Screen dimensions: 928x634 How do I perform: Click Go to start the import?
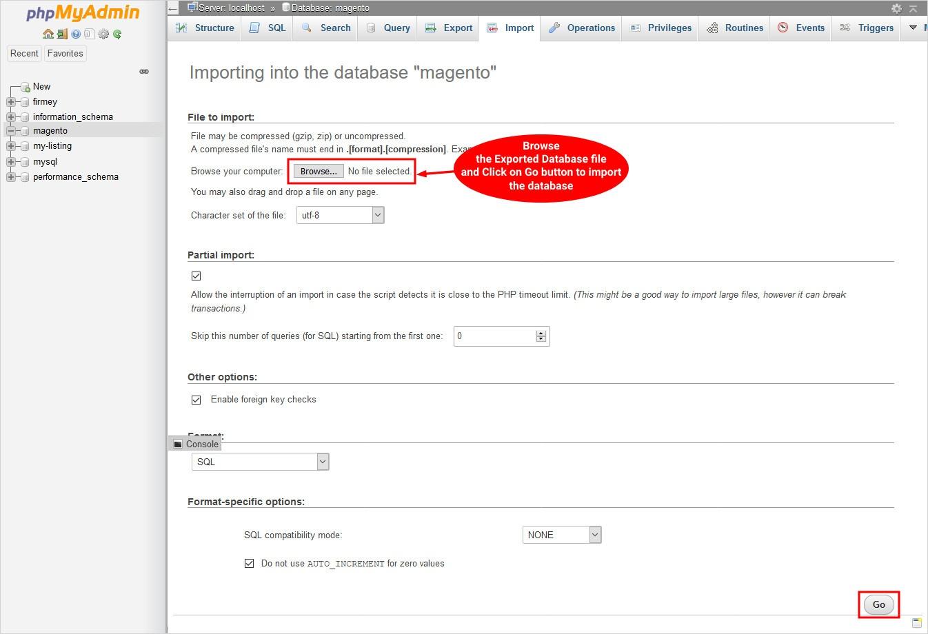point(879,604)
